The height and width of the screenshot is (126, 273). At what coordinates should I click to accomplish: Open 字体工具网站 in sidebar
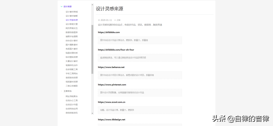[x=72, y=74]
